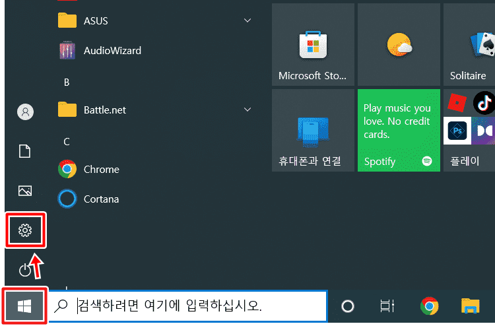Image resolution: width=495 pixels, height=328 pixels.
Task: Expand the Battle.net folder chevron
Action: (x=247, y=110)
